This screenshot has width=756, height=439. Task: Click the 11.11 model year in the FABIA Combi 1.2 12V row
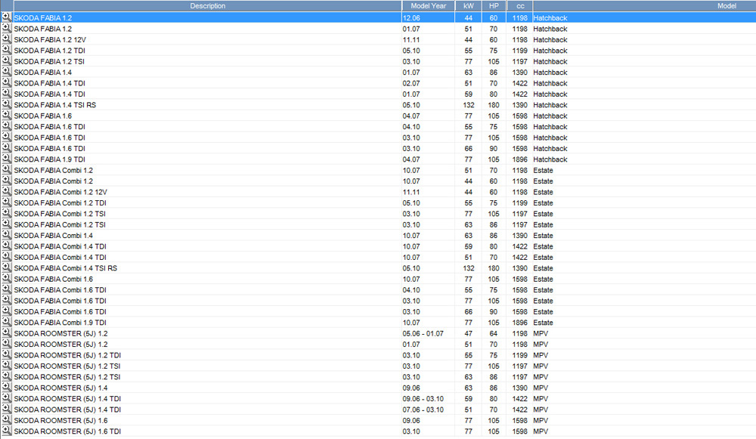click(x=411, y=192)
